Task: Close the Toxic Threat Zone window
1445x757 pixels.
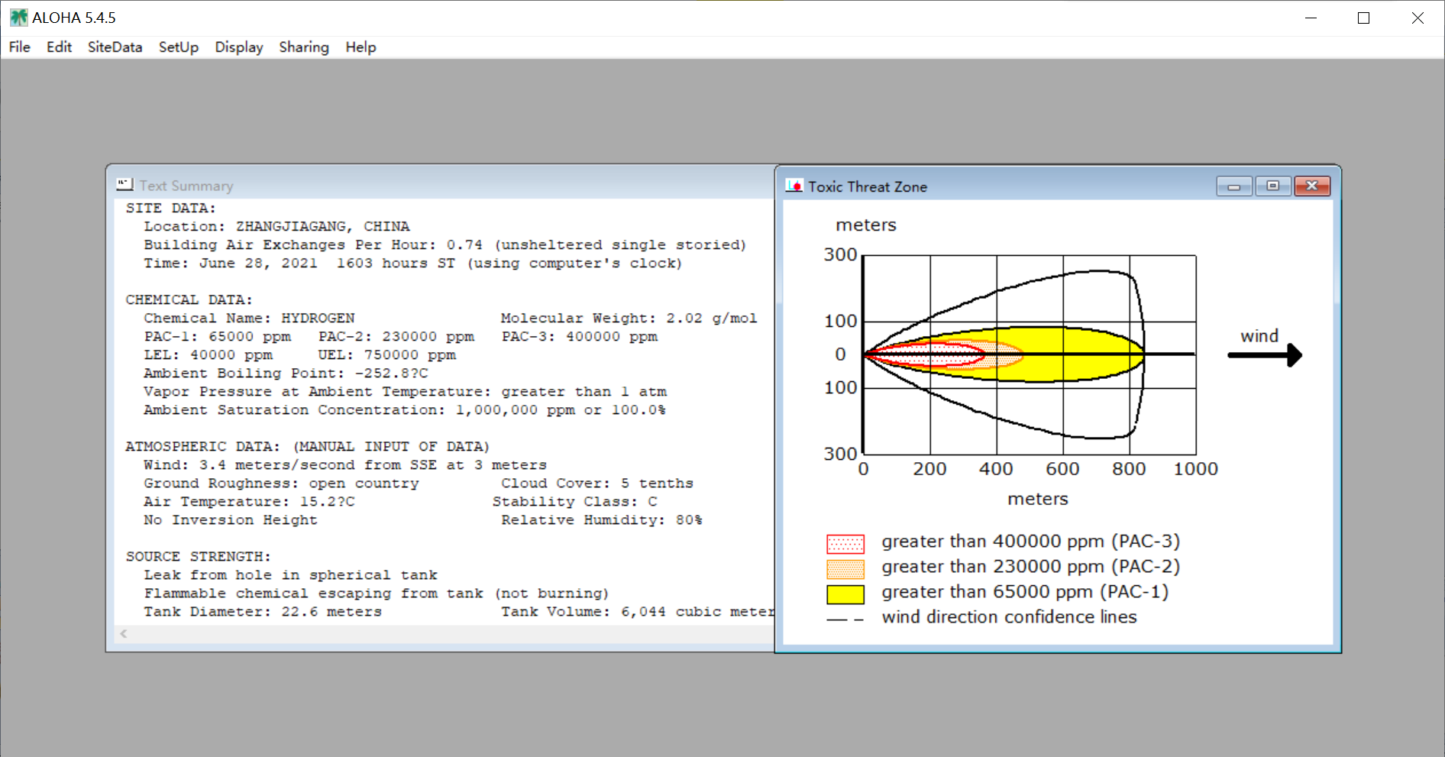Action: 1312,186
